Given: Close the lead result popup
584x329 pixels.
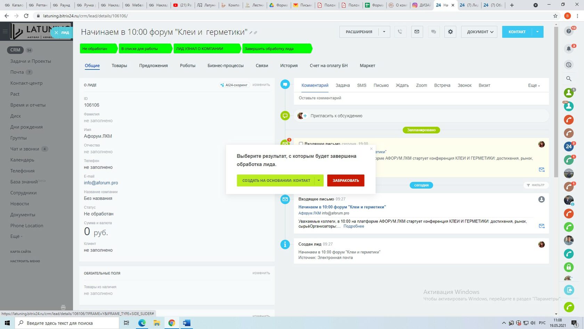Looking at the screenshot, I should coord(371,149).
